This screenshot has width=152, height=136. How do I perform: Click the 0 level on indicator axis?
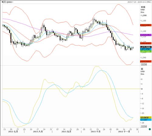[142, 89]
